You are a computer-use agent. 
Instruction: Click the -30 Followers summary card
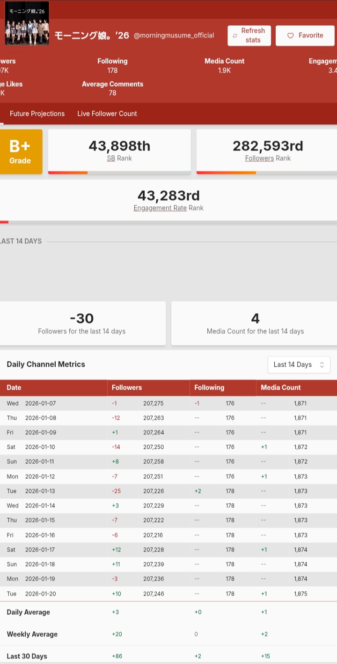tap(82, 324)
